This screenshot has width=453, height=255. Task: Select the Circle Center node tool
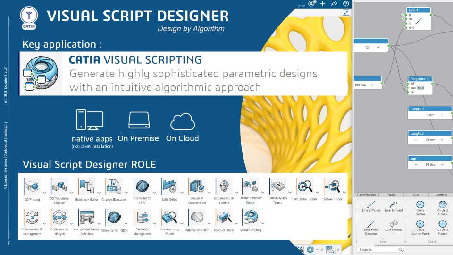pyautogui.click(x=420, y=208)
